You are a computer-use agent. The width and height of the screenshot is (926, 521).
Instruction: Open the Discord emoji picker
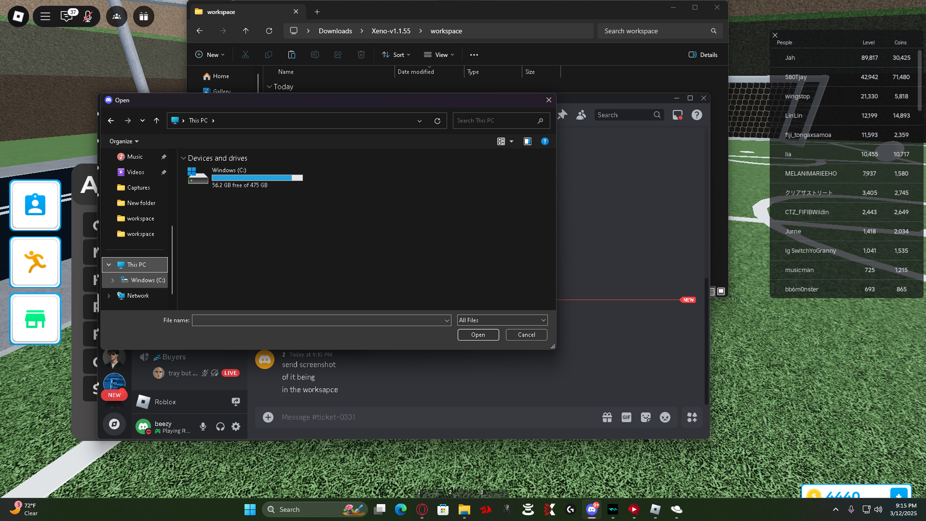[x=665, y=417]
